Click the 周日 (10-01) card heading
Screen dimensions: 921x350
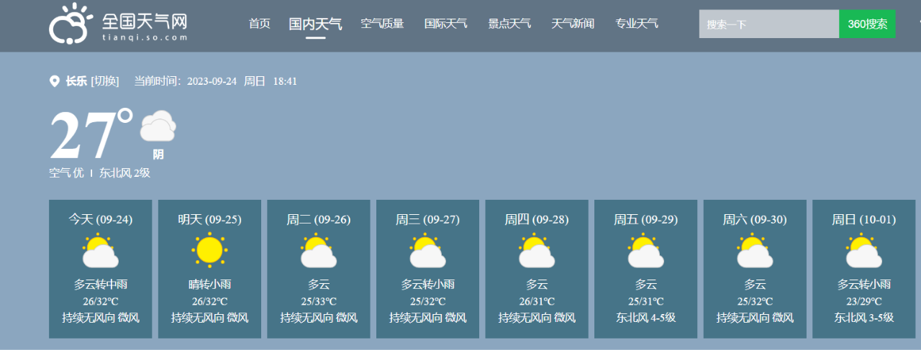point(864,220)
